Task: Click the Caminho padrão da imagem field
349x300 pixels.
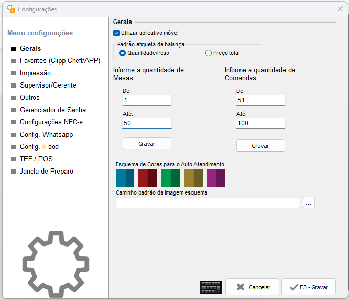Action: (208, 203)
